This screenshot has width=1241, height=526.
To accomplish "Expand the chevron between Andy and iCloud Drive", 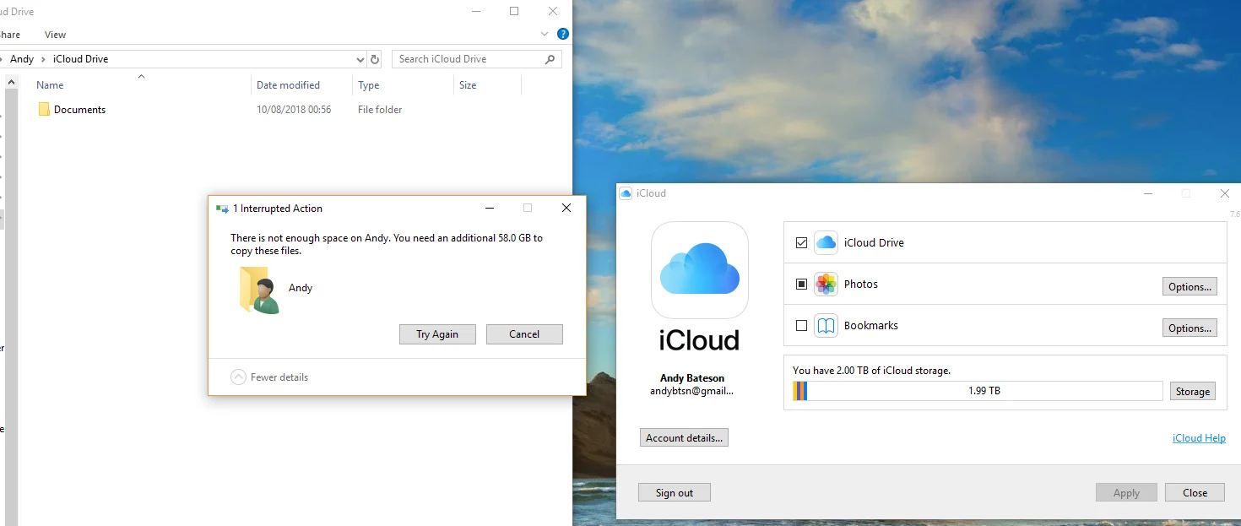I will click(43, 59).
